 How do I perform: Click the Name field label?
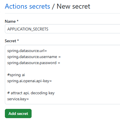point(10,21)
